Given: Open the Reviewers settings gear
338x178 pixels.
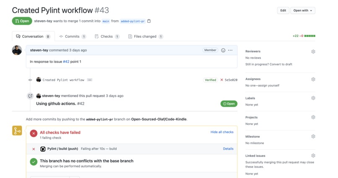Looking at the screenshot, I should (x=313, y=52).
